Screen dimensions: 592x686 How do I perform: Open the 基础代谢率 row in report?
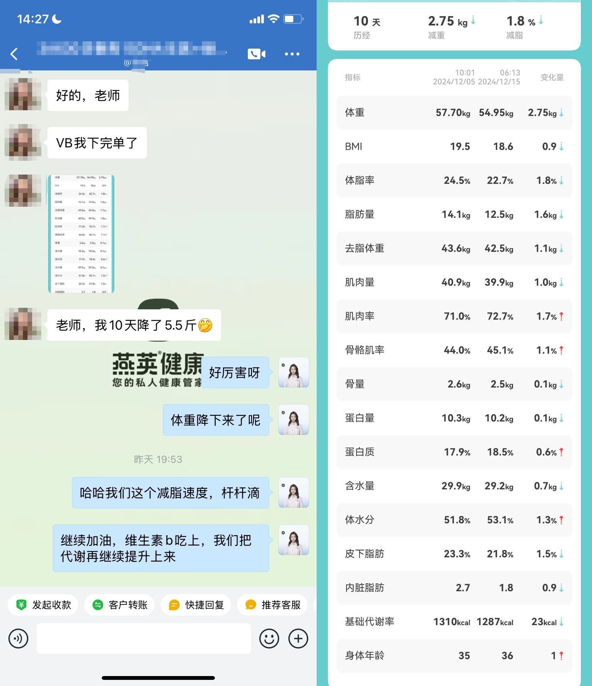[454, 622]
